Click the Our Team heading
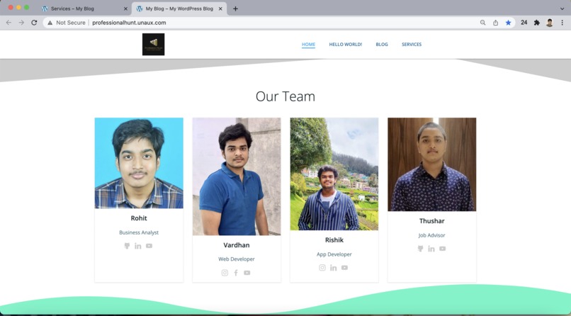Screen dimensions: 571x316 [x=285, y=96]
